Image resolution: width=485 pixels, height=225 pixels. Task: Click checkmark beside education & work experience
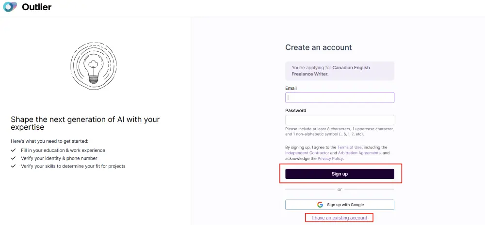tap(13, 150)
